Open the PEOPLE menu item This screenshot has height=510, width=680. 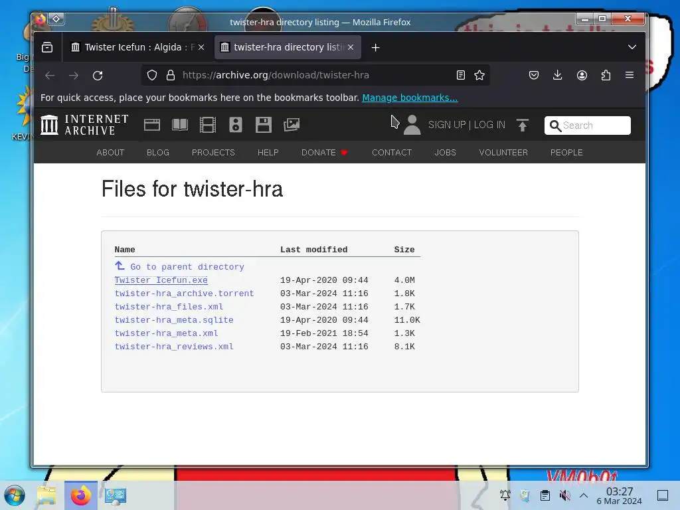(x=566, y=153)
